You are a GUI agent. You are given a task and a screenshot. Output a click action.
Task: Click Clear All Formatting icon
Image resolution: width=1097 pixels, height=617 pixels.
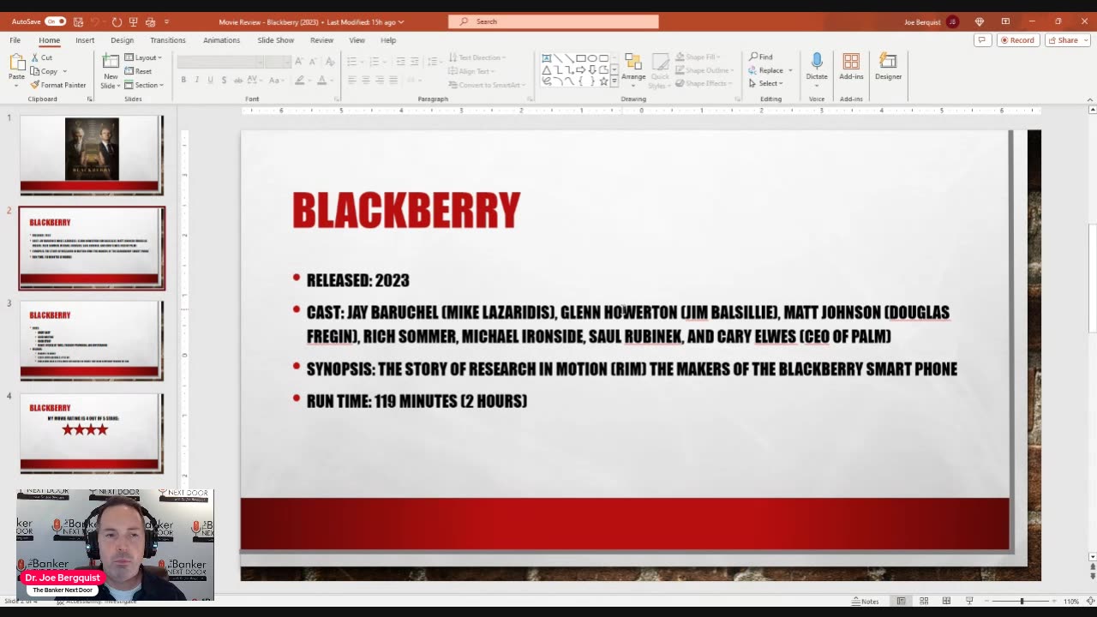pyautogui.click(x=330, y=61)
